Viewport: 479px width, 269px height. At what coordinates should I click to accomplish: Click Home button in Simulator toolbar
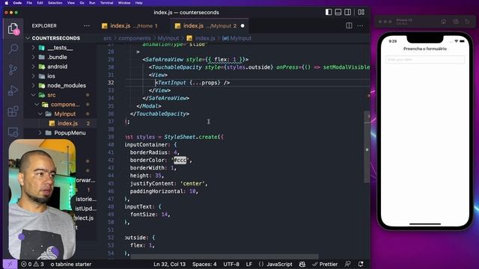[443, 22]
